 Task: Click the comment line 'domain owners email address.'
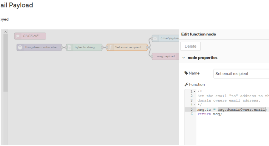click(229, 101)
